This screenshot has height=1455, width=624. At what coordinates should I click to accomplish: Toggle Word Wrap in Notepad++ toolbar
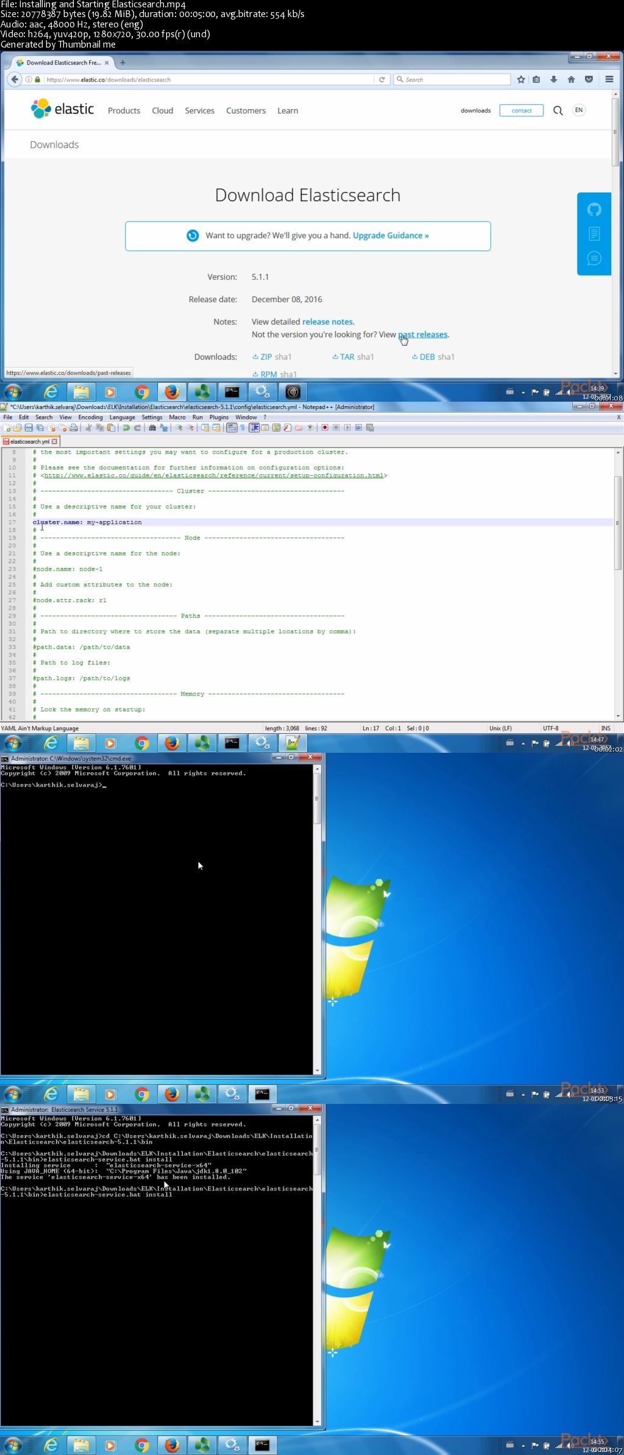231,427
